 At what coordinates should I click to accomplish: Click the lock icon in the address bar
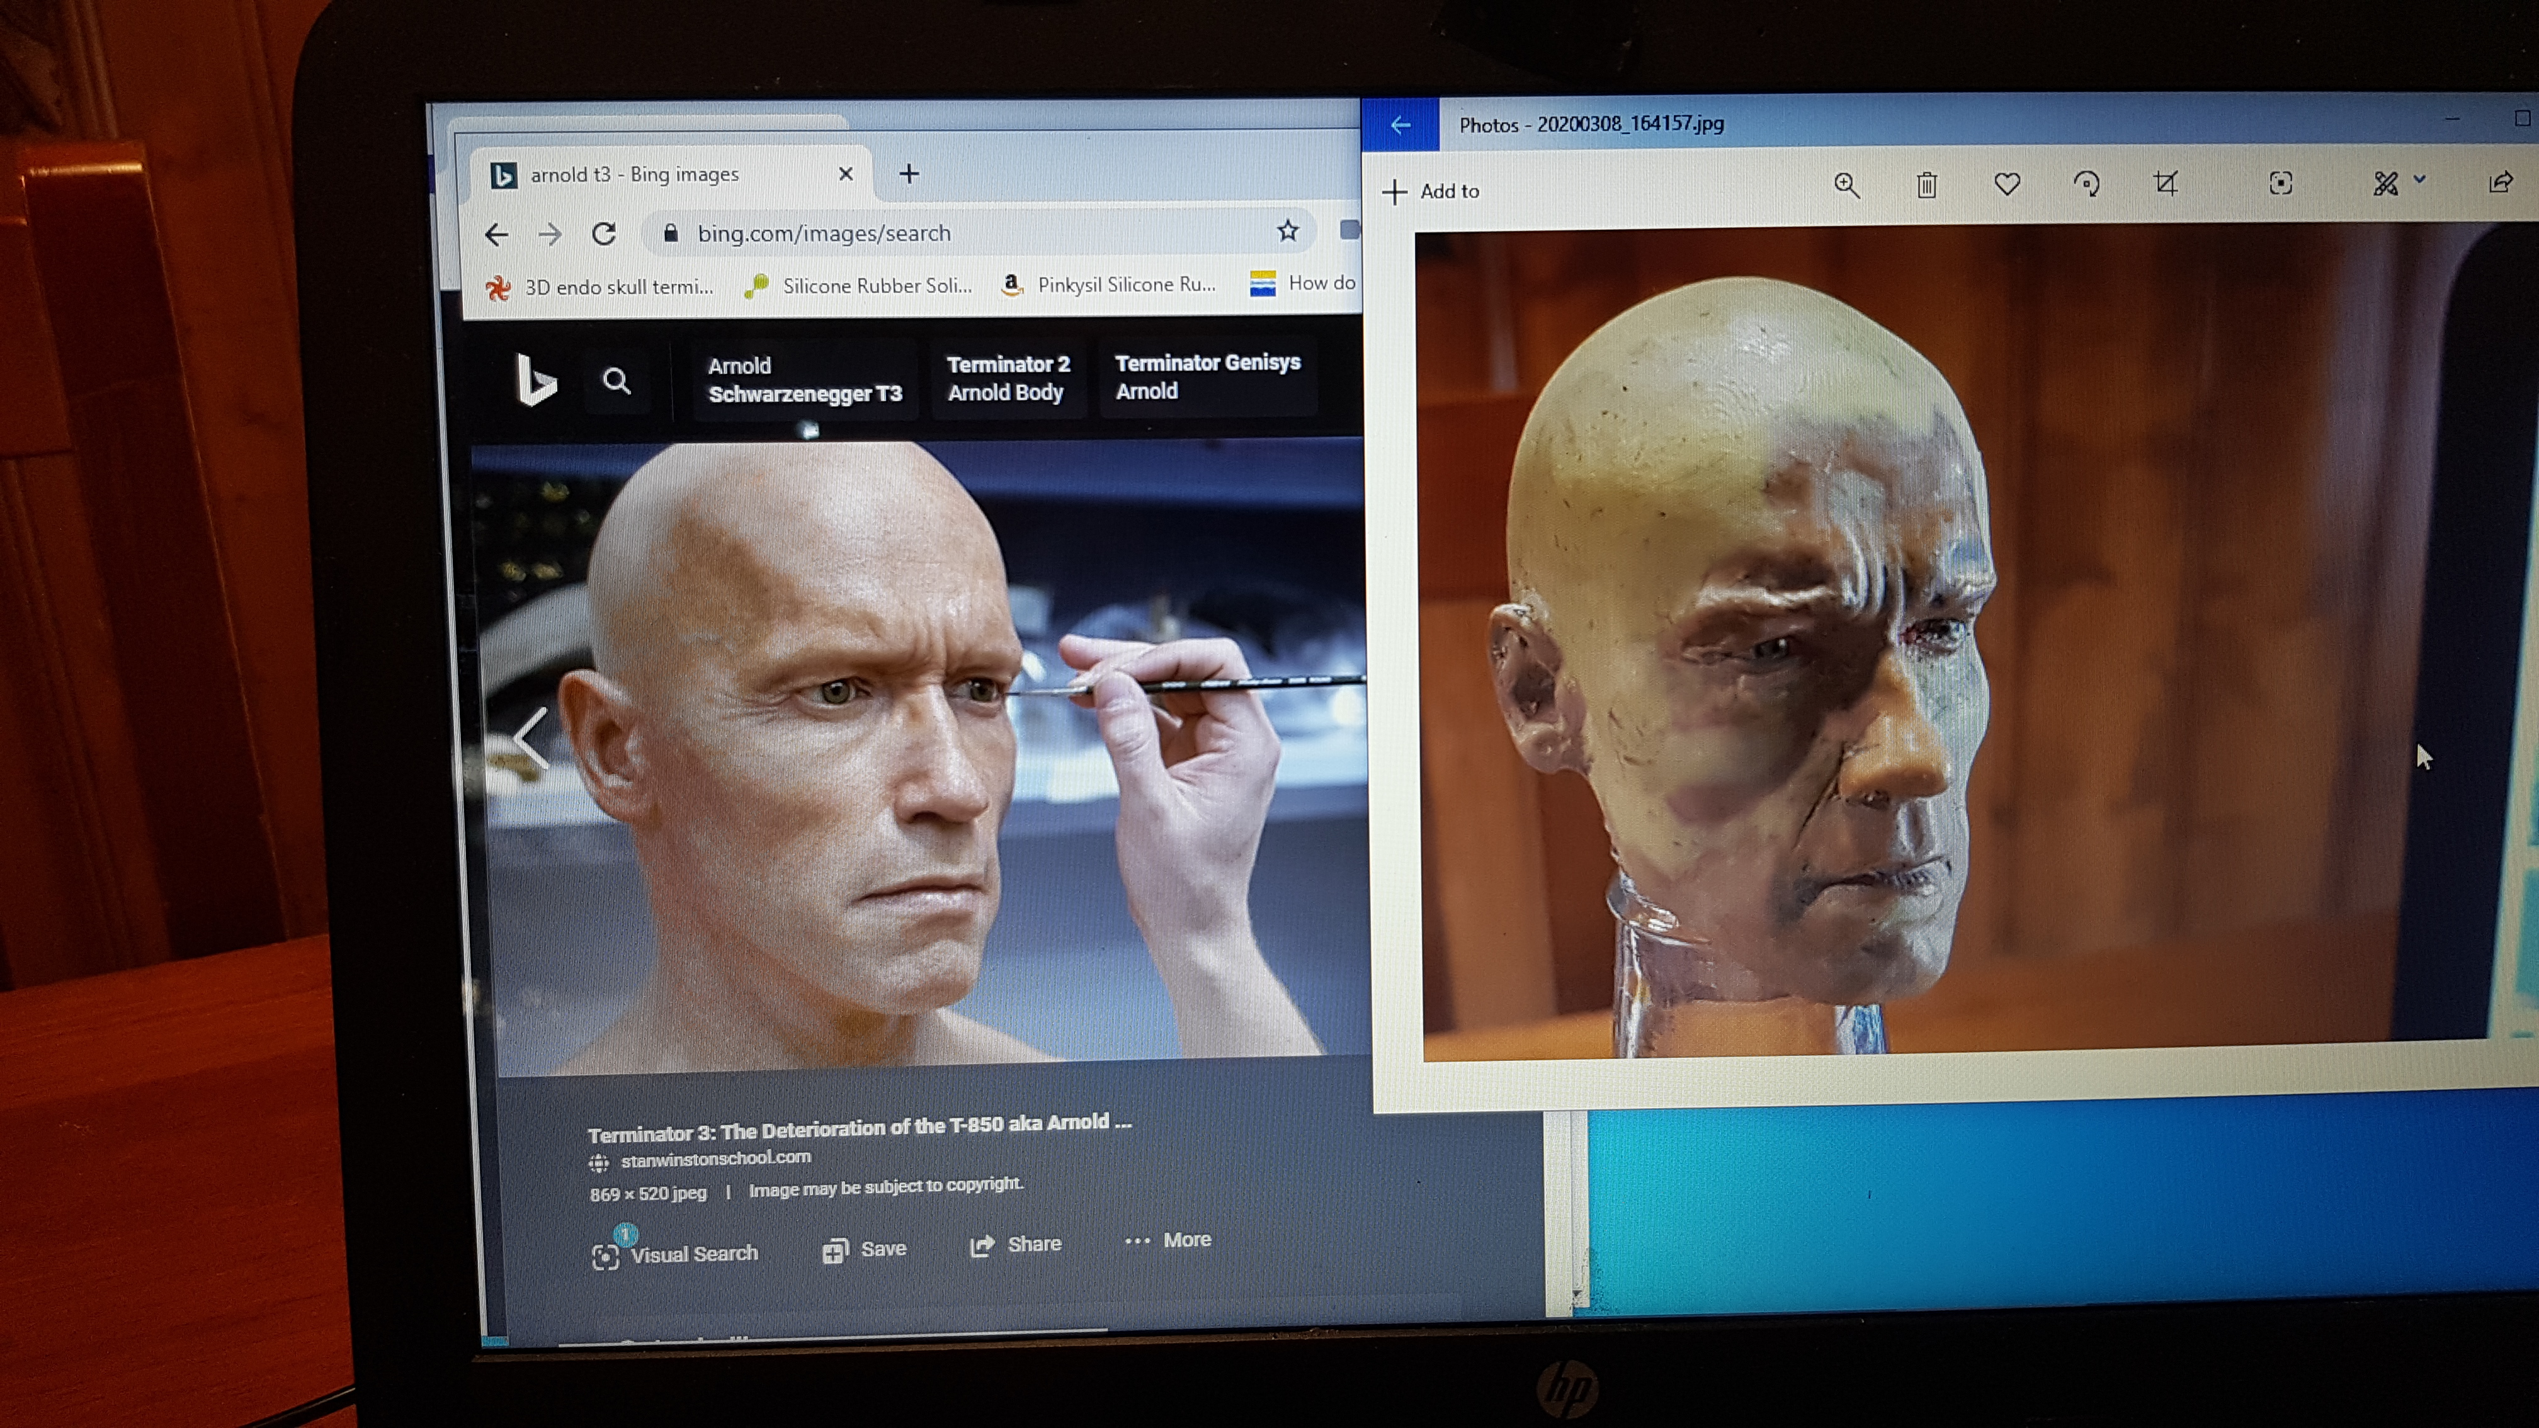click(x=671, y=234)
